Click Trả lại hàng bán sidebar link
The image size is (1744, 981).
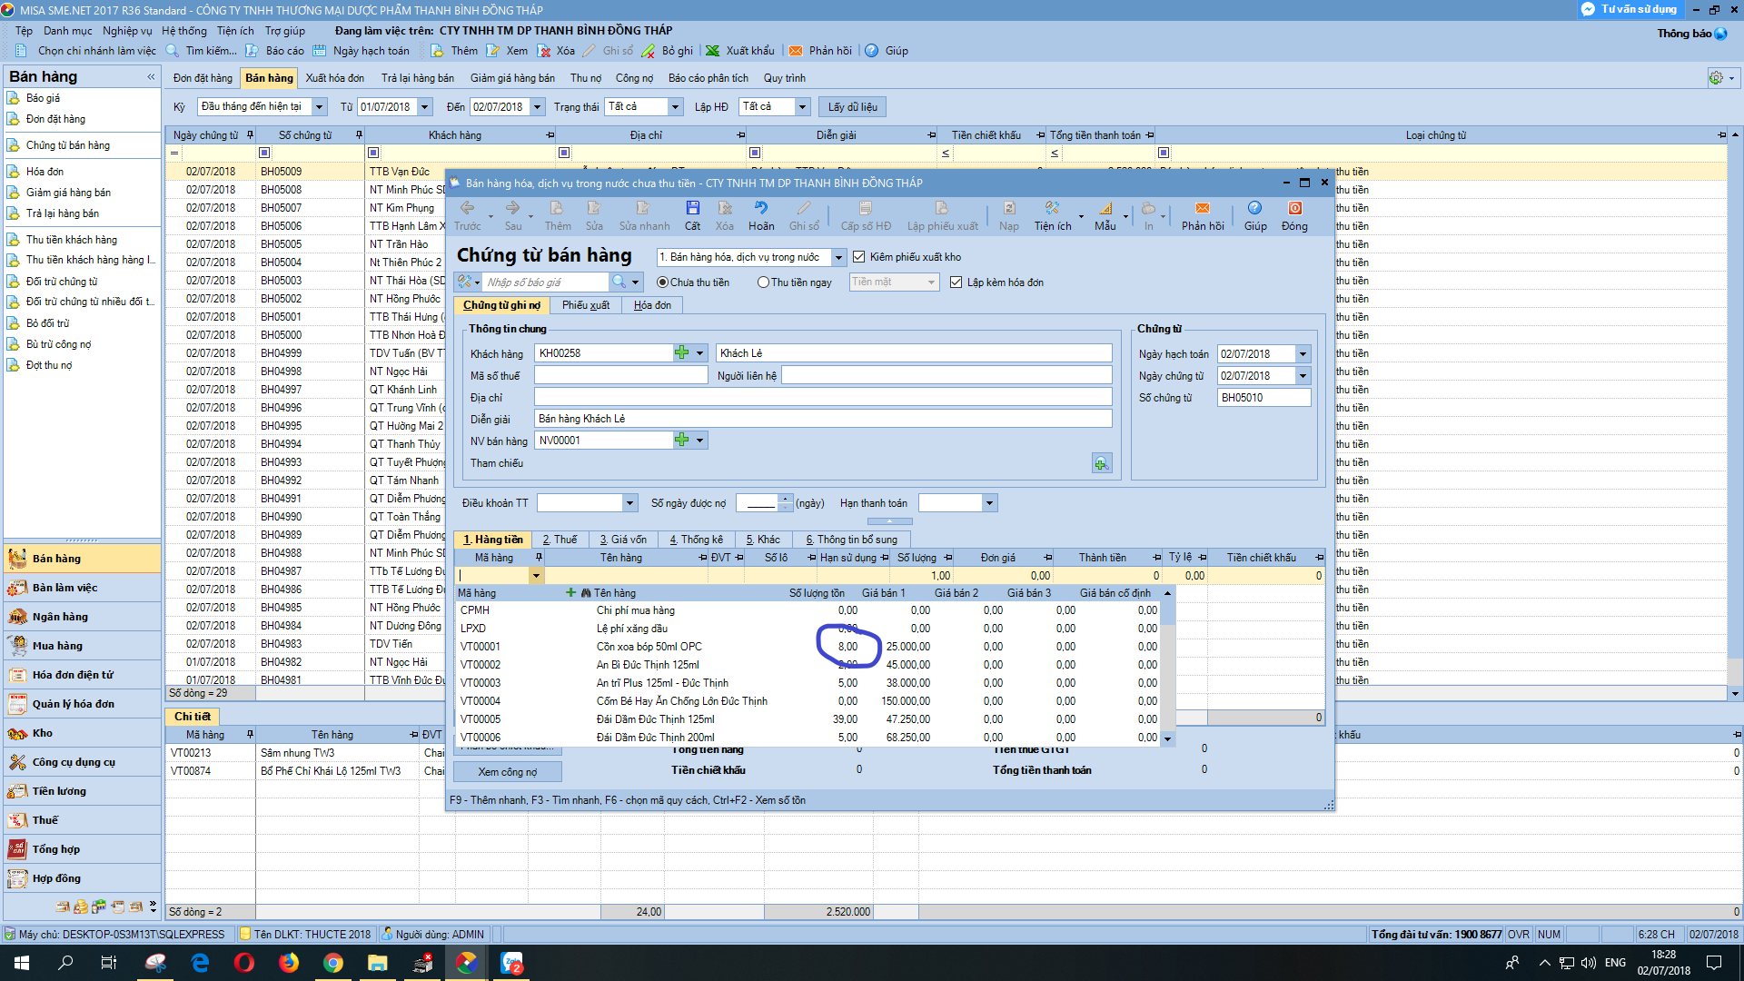pos(63,213)
